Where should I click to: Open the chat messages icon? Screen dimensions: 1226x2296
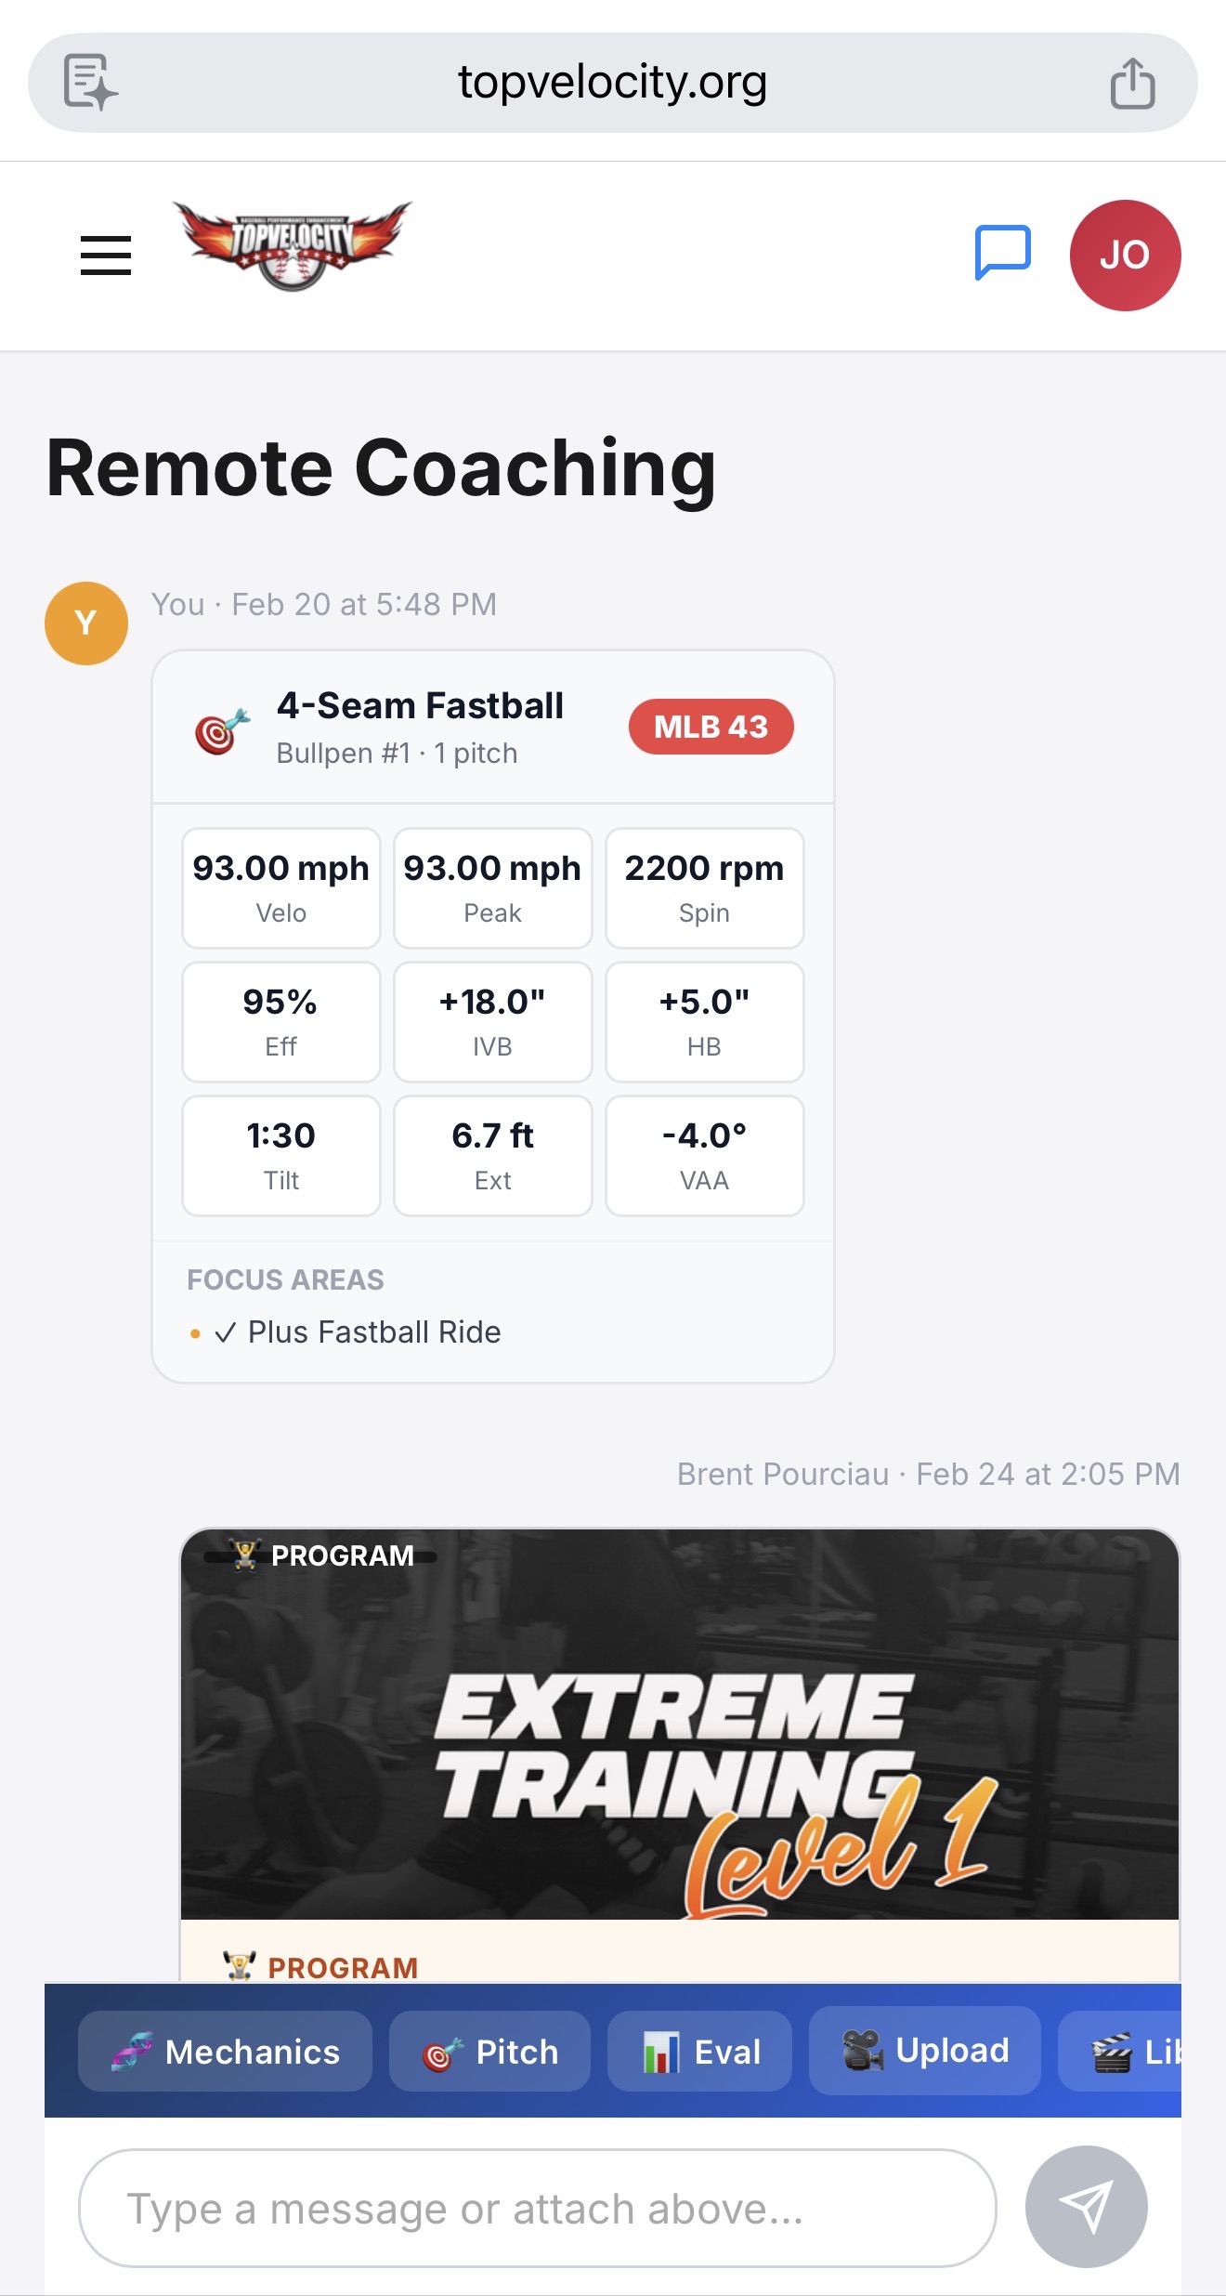[1002, 252]
